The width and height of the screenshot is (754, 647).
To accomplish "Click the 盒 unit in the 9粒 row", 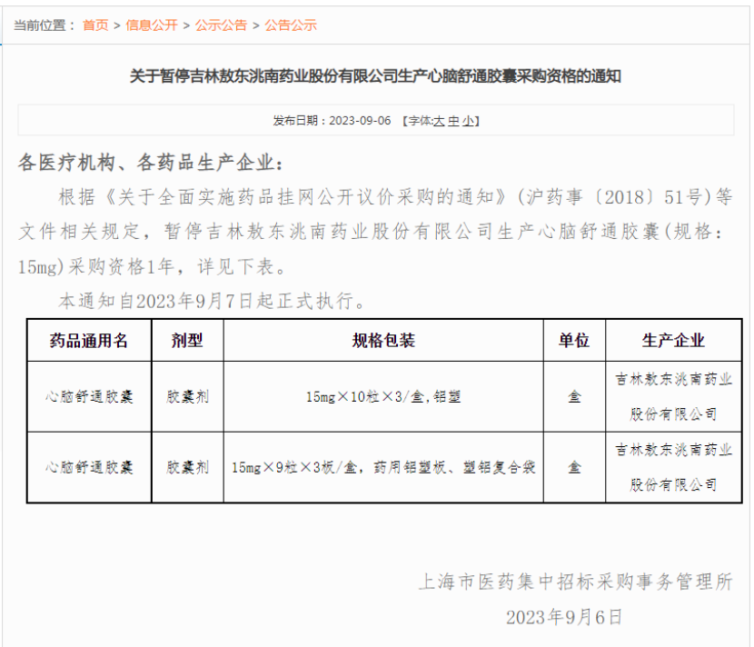I will (574, 467).
